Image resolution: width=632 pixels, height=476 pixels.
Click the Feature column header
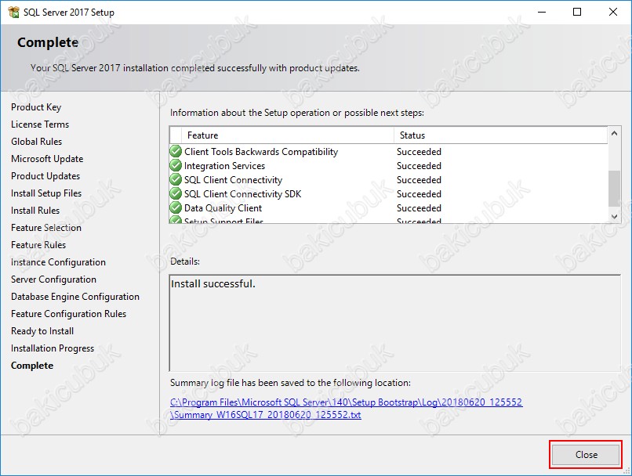[x=288, y=135]
